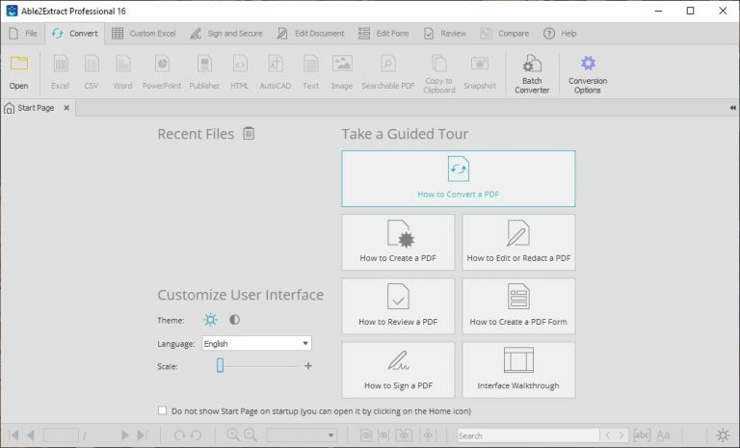Switch to the Review tab

[445, 34]
